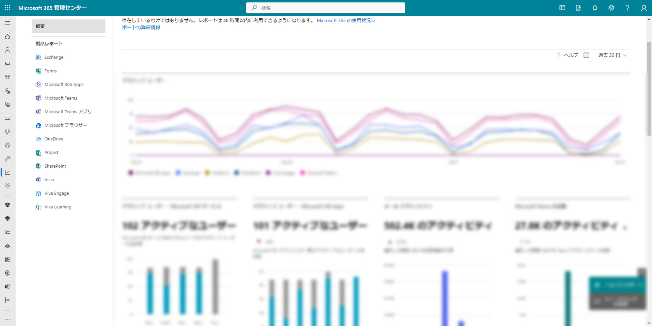Open Billing card icon in nav rail
The image size is (652, 326).
(x=8, y=118)
